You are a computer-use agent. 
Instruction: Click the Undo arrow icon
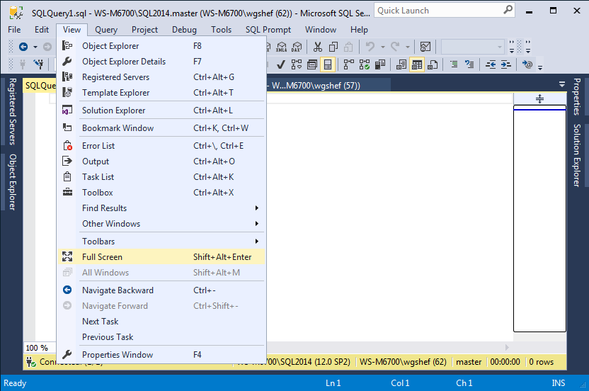(370, 47)
